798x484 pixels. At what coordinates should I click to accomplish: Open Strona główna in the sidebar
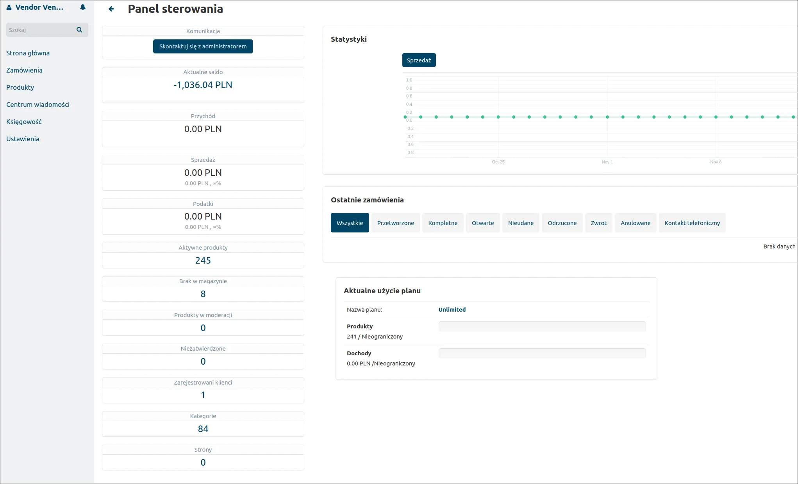[28, 53]
